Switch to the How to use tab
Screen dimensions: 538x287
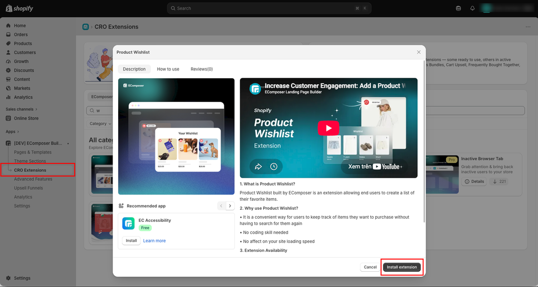[168, 69]
